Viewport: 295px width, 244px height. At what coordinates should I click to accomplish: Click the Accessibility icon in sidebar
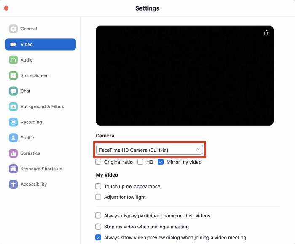point(13,185)
